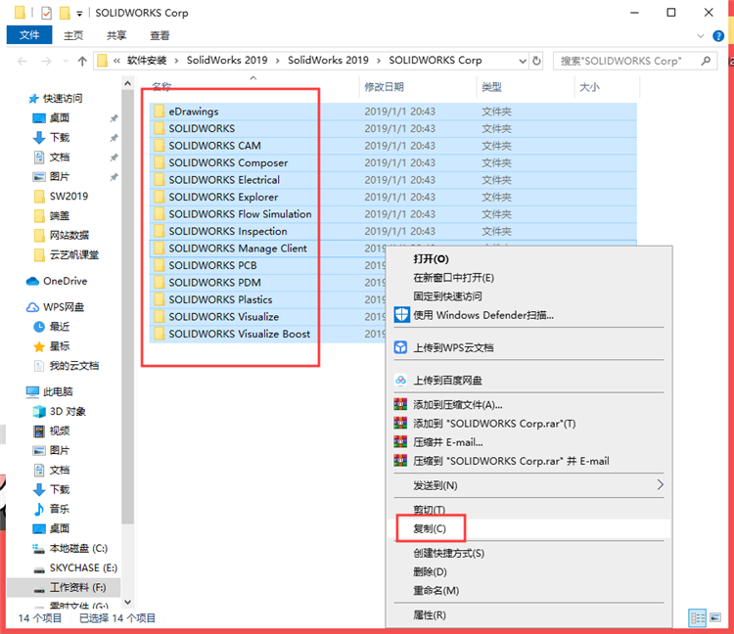The image size is (734, 634).
Task: Expand the 软件安装 breadcrumb chevron
Action: [176, 61]
